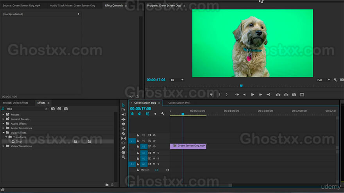This screenshot has height=193, width=344.
Task: Expand the no clip selected arrow
Action: click(79, 14)
